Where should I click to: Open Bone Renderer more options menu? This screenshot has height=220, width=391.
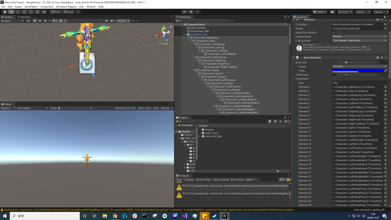point(386,57)
